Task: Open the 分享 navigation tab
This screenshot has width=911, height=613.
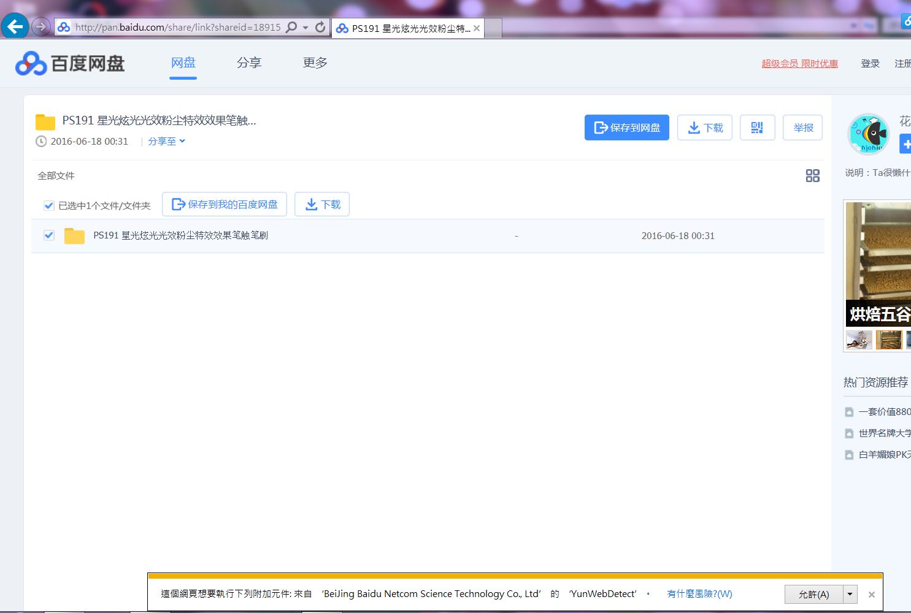Action: click(249, 63)
